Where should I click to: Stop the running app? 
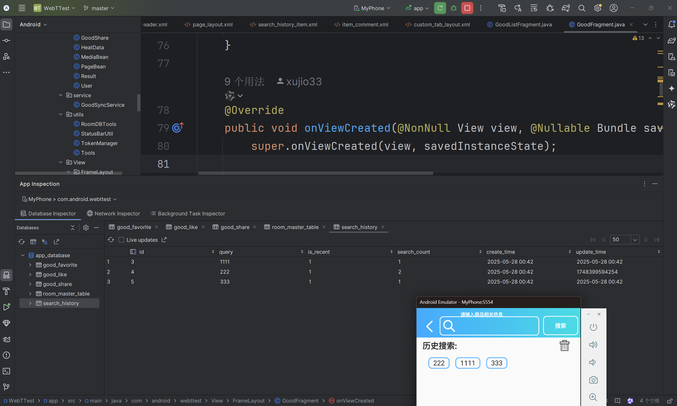[x=467, y=8]
